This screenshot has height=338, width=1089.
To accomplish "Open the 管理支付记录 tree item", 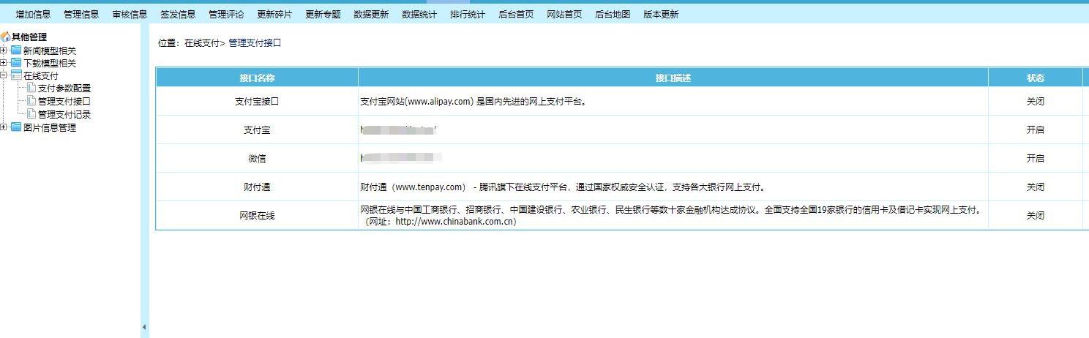I will pyautogui.click(x=64, y=115).
